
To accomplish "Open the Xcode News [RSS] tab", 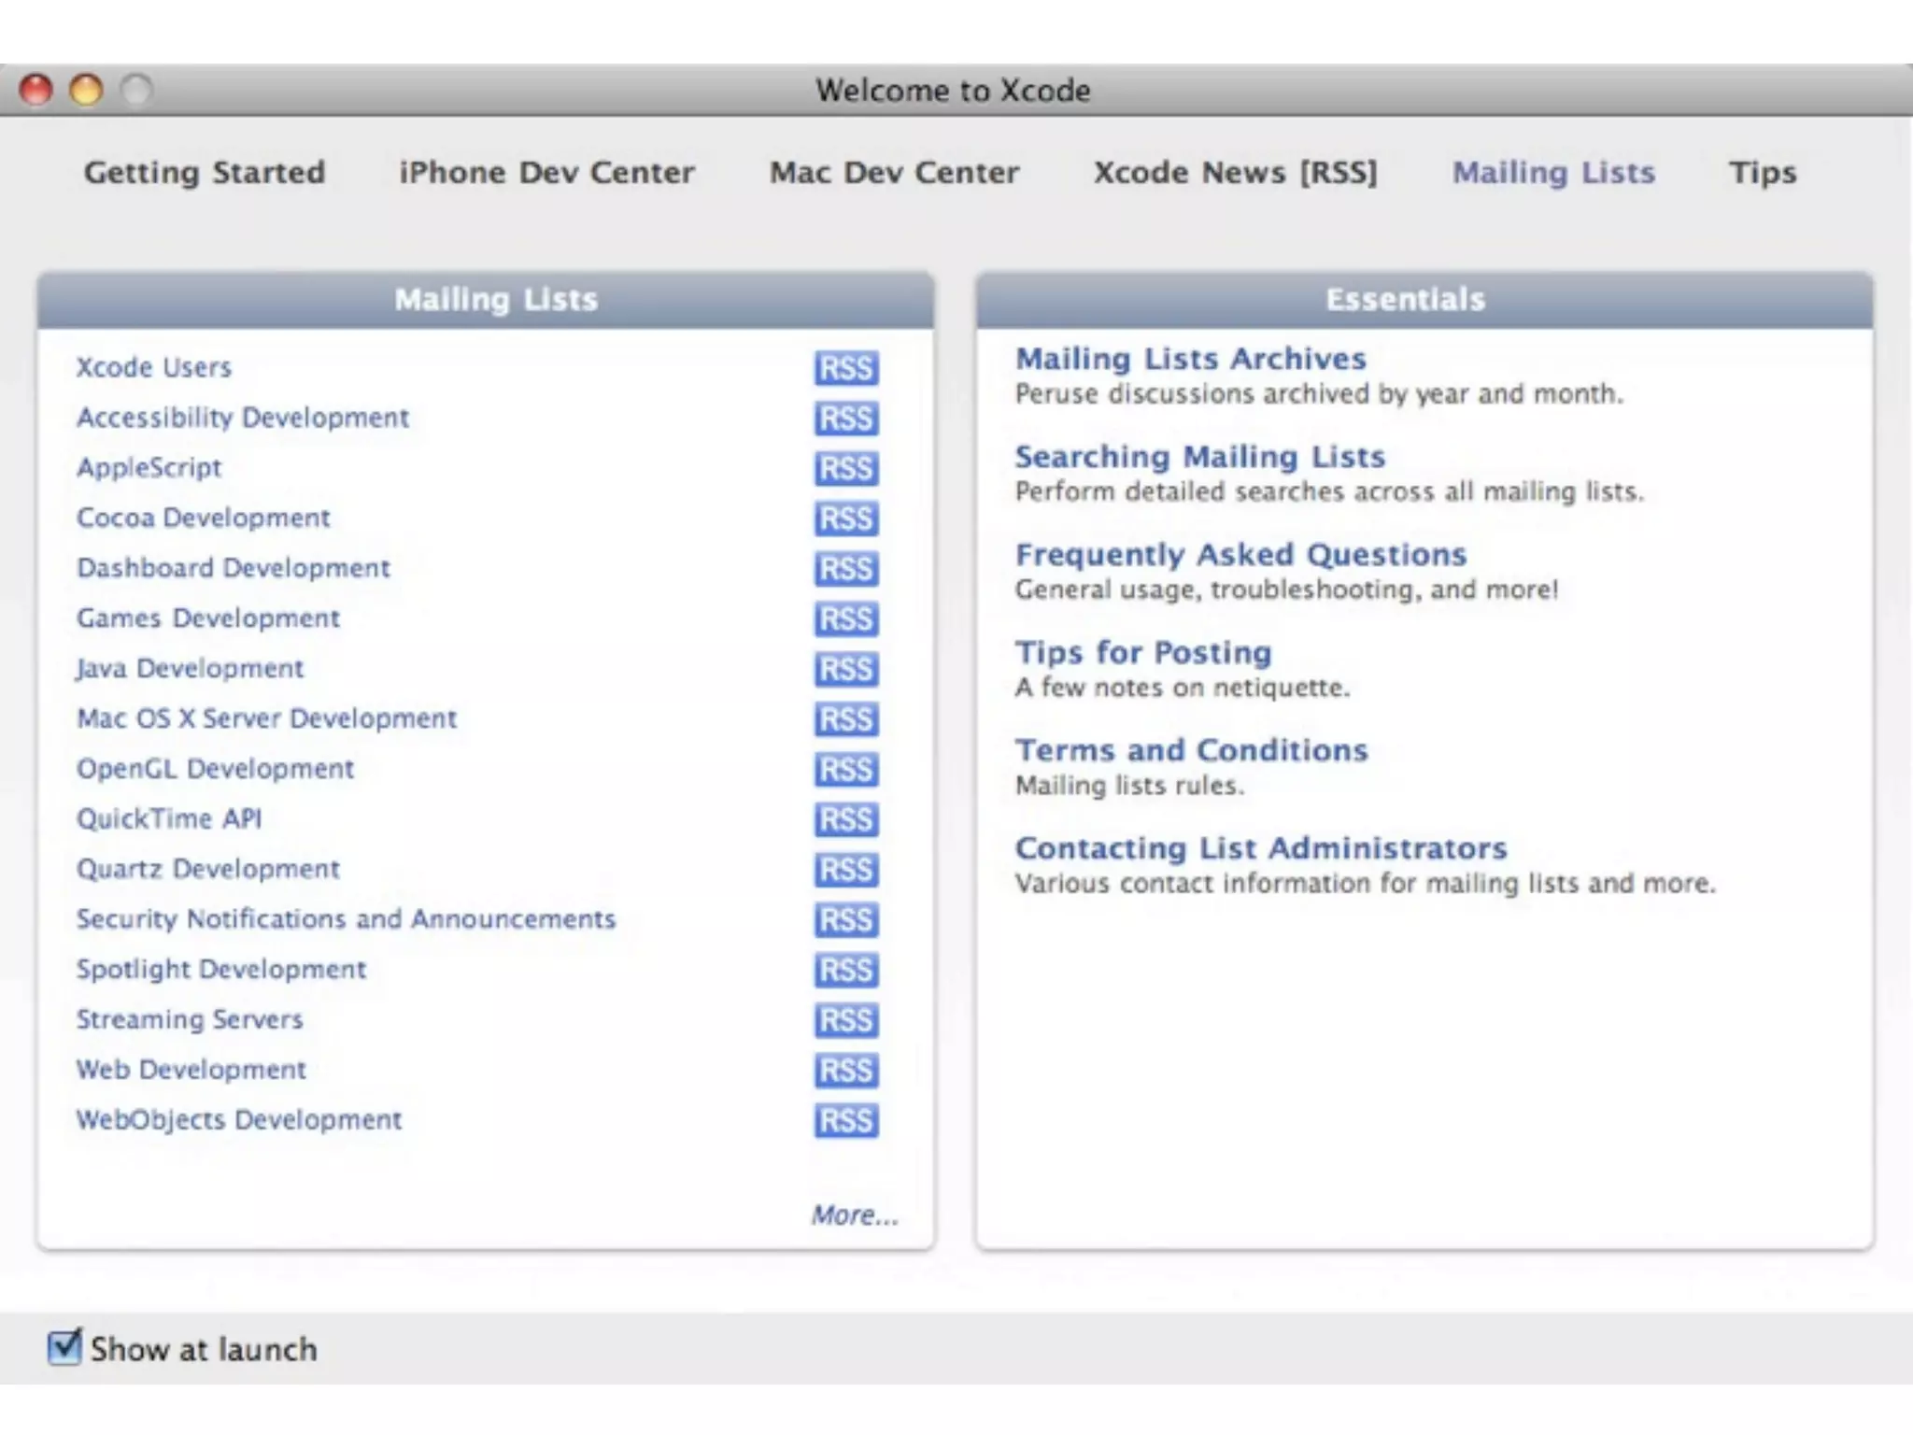I will (x=1235, y=173).
